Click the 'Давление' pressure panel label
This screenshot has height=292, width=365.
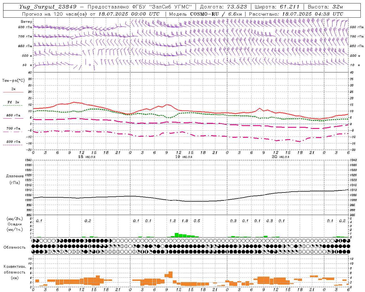point(14,176)
